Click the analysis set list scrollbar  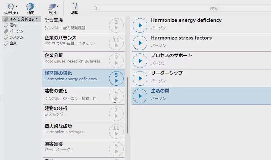[x=127, y=105]
